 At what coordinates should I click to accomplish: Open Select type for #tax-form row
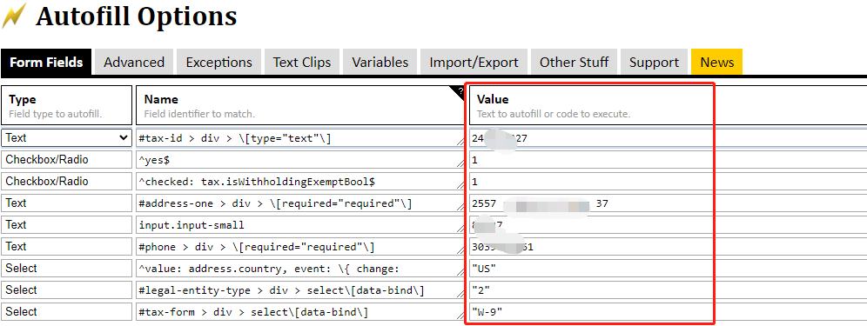click(66, 311)
